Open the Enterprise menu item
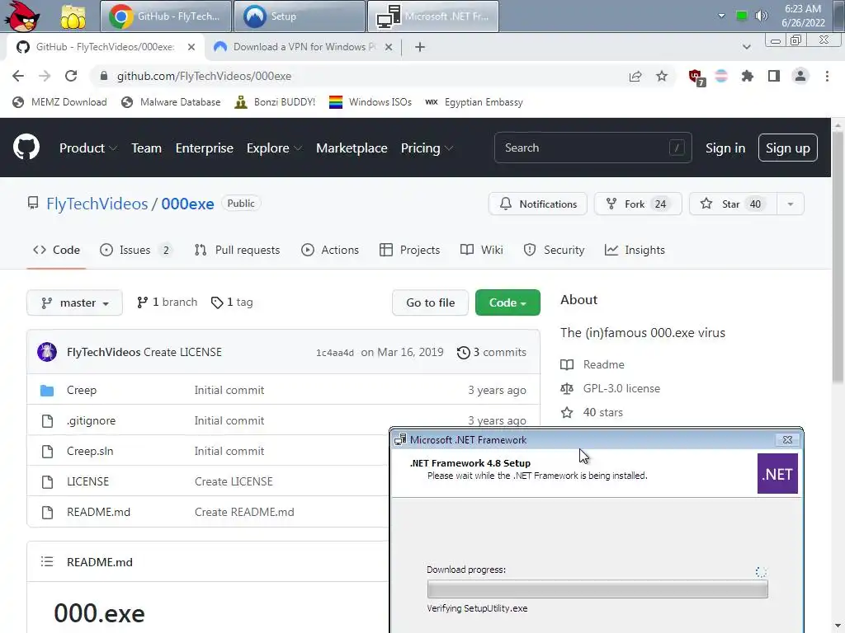This screenshot has width=845, height=633. tap(205, 148)
